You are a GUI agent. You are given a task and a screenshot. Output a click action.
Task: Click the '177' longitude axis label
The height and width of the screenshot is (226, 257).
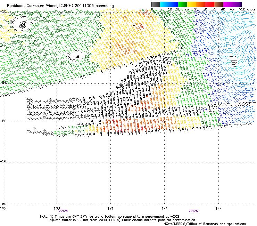pyautogui.click(x=218, y=208)
